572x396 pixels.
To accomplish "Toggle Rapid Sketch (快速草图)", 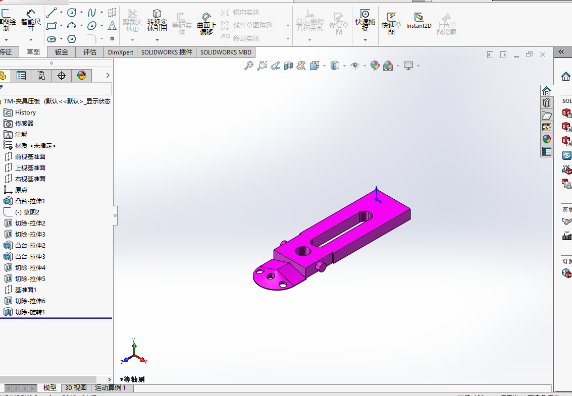I will (391, 23).
